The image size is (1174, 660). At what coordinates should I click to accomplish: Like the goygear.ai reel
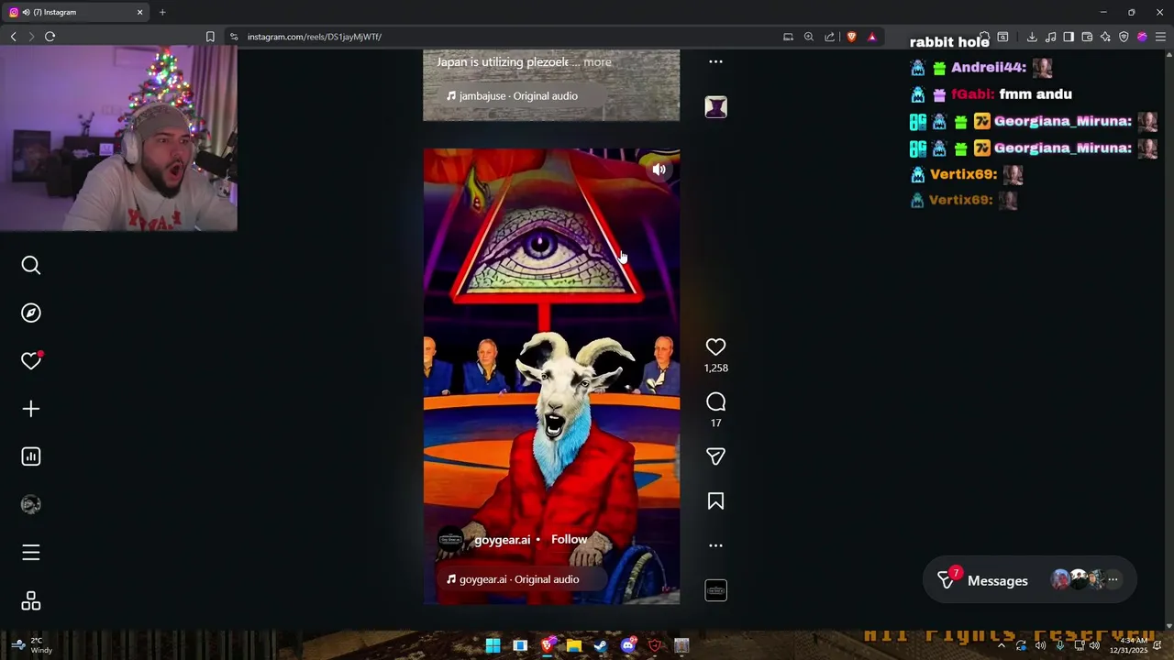coord(715,346)
